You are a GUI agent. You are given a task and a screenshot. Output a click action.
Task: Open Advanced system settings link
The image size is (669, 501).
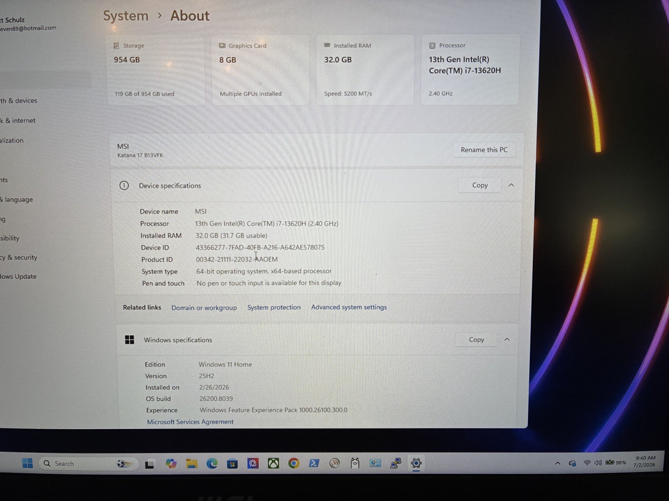349,307
